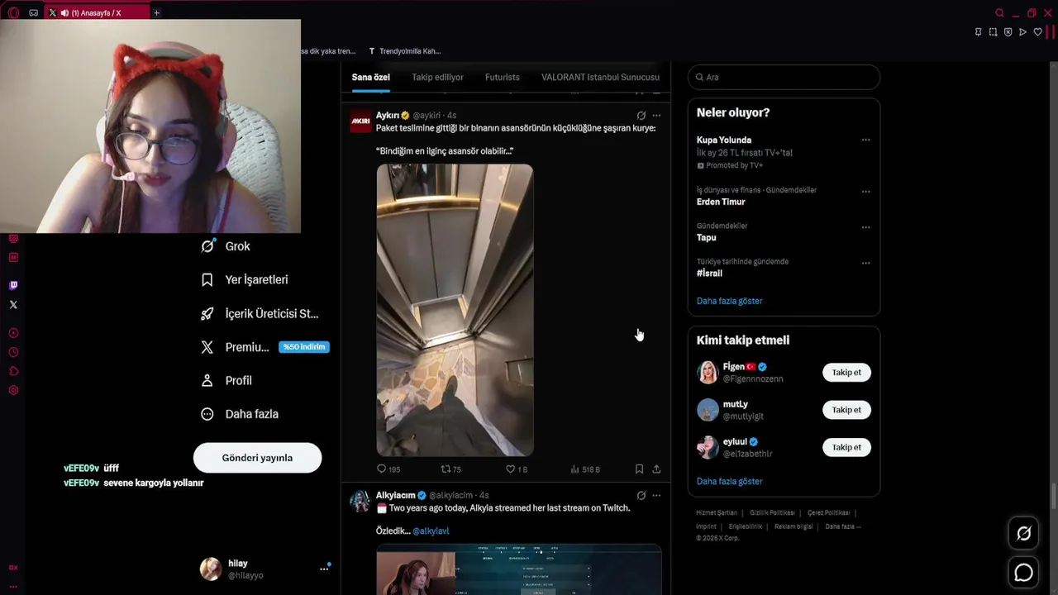The width and height of the screenshot is (1058, 595).
Task: Click the heart bookmark icon in toolbar
Action: [1037, 32]
